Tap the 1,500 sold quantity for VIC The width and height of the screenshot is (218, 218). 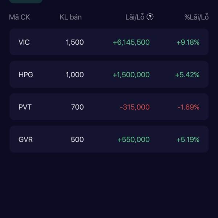(x=75, y=42)
